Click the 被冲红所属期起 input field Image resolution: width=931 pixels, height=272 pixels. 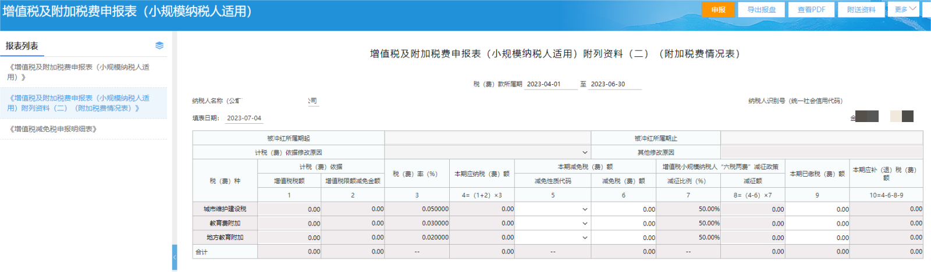pos(487,138)
